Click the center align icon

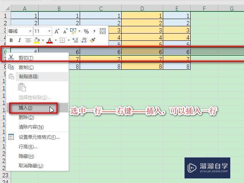point(28,40)
